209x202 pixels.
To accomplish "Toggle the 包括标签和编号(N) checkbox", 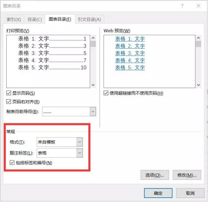I will tap(12, 163).
